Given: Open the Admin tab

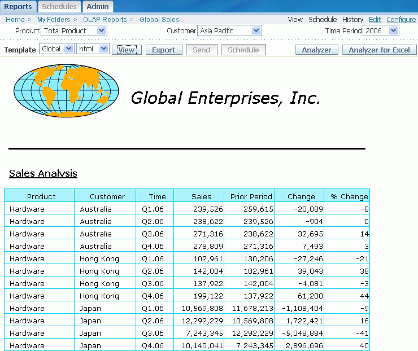Looking at the screenshot, I should pos(98,6).
